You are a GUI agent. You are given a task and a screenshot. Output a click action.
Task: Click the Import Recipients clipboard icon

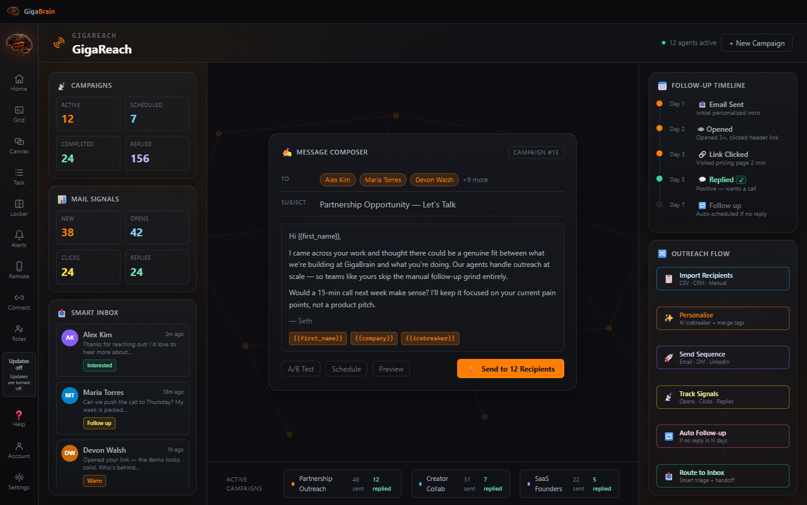click(668, 279)
